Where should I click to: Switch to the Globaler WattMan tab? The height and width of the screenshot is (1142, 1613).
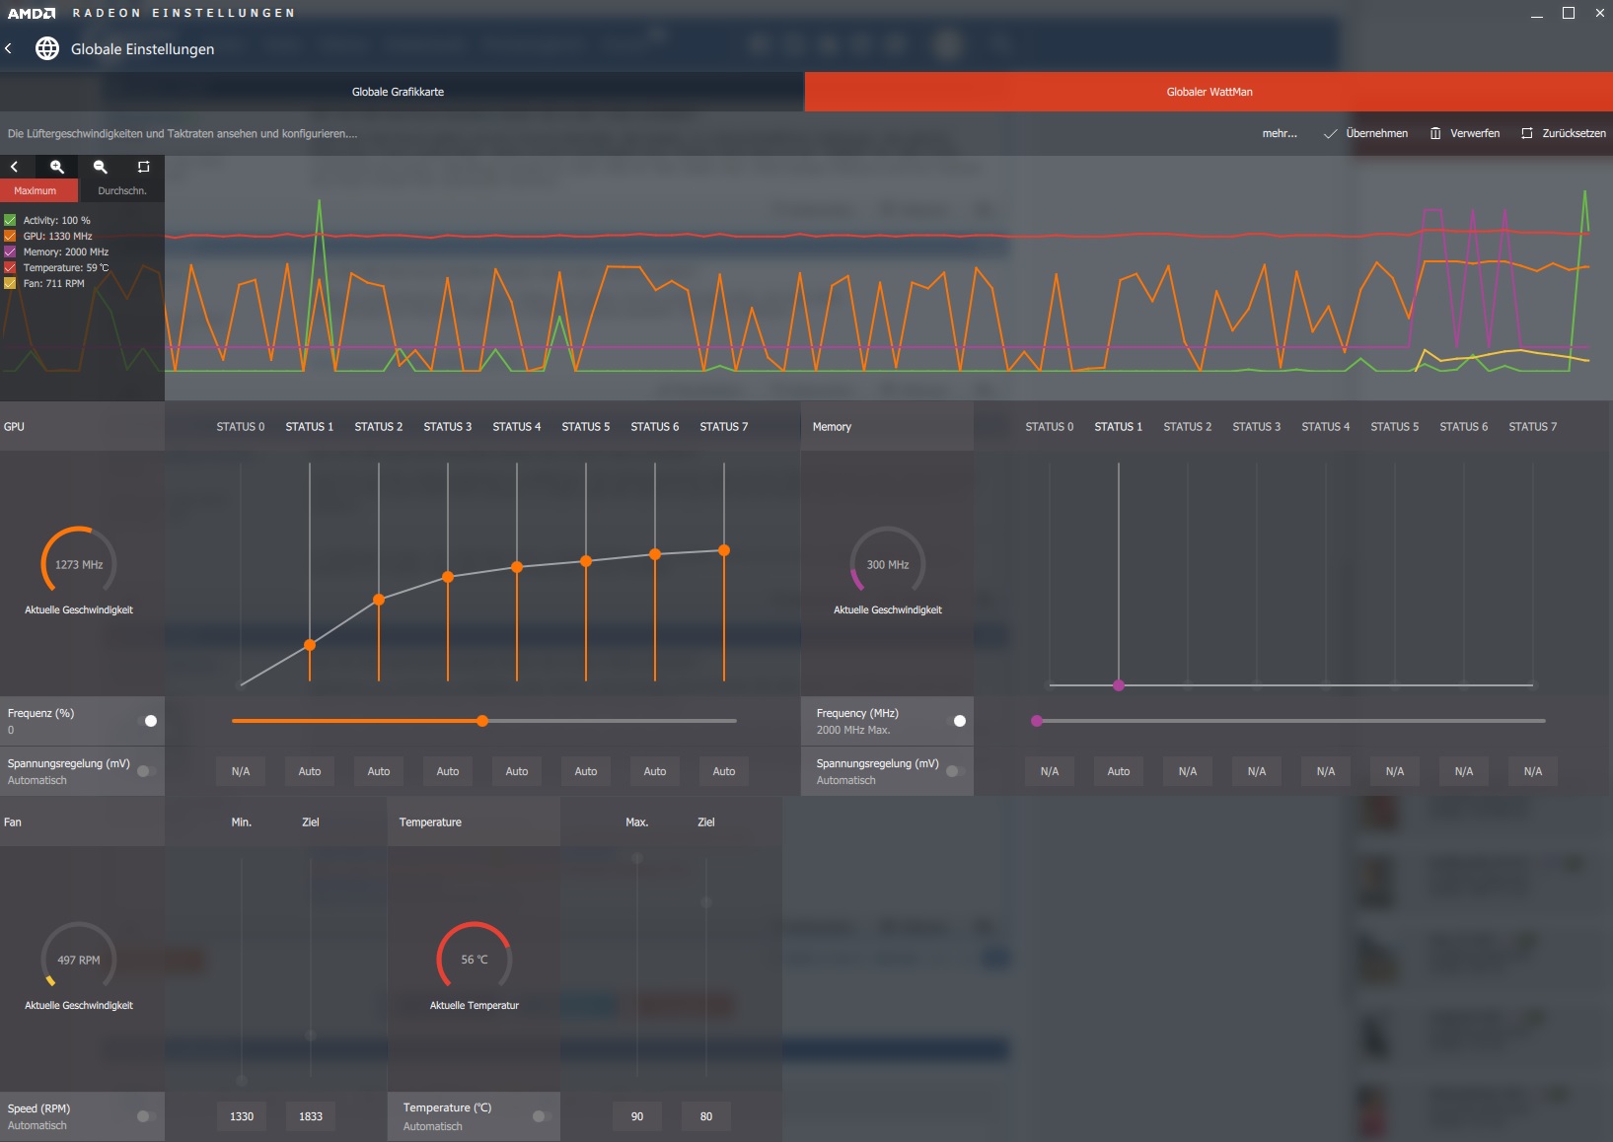pyautogui.click(x=1210, y=92)
